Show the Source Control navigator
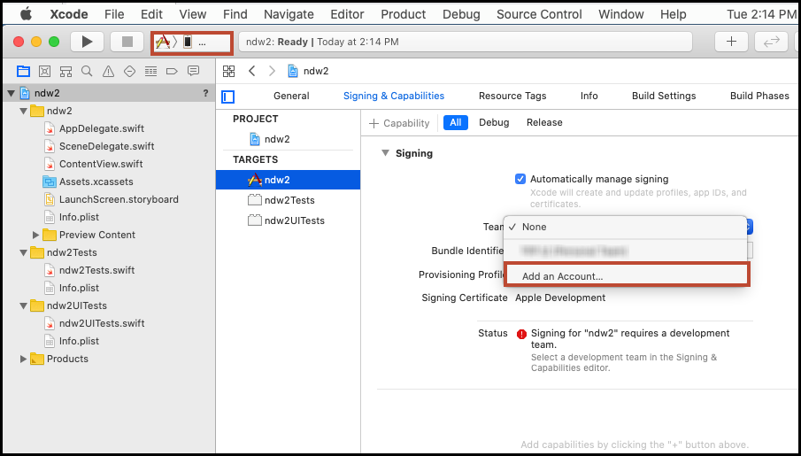The image size is (801, 456). point(44,71)
